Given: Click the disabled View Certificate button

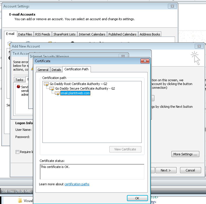Looking at the screenshot, I should pos(125,149).
